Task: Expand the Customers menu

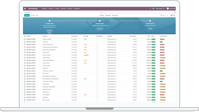Action: tap(51, 9)
